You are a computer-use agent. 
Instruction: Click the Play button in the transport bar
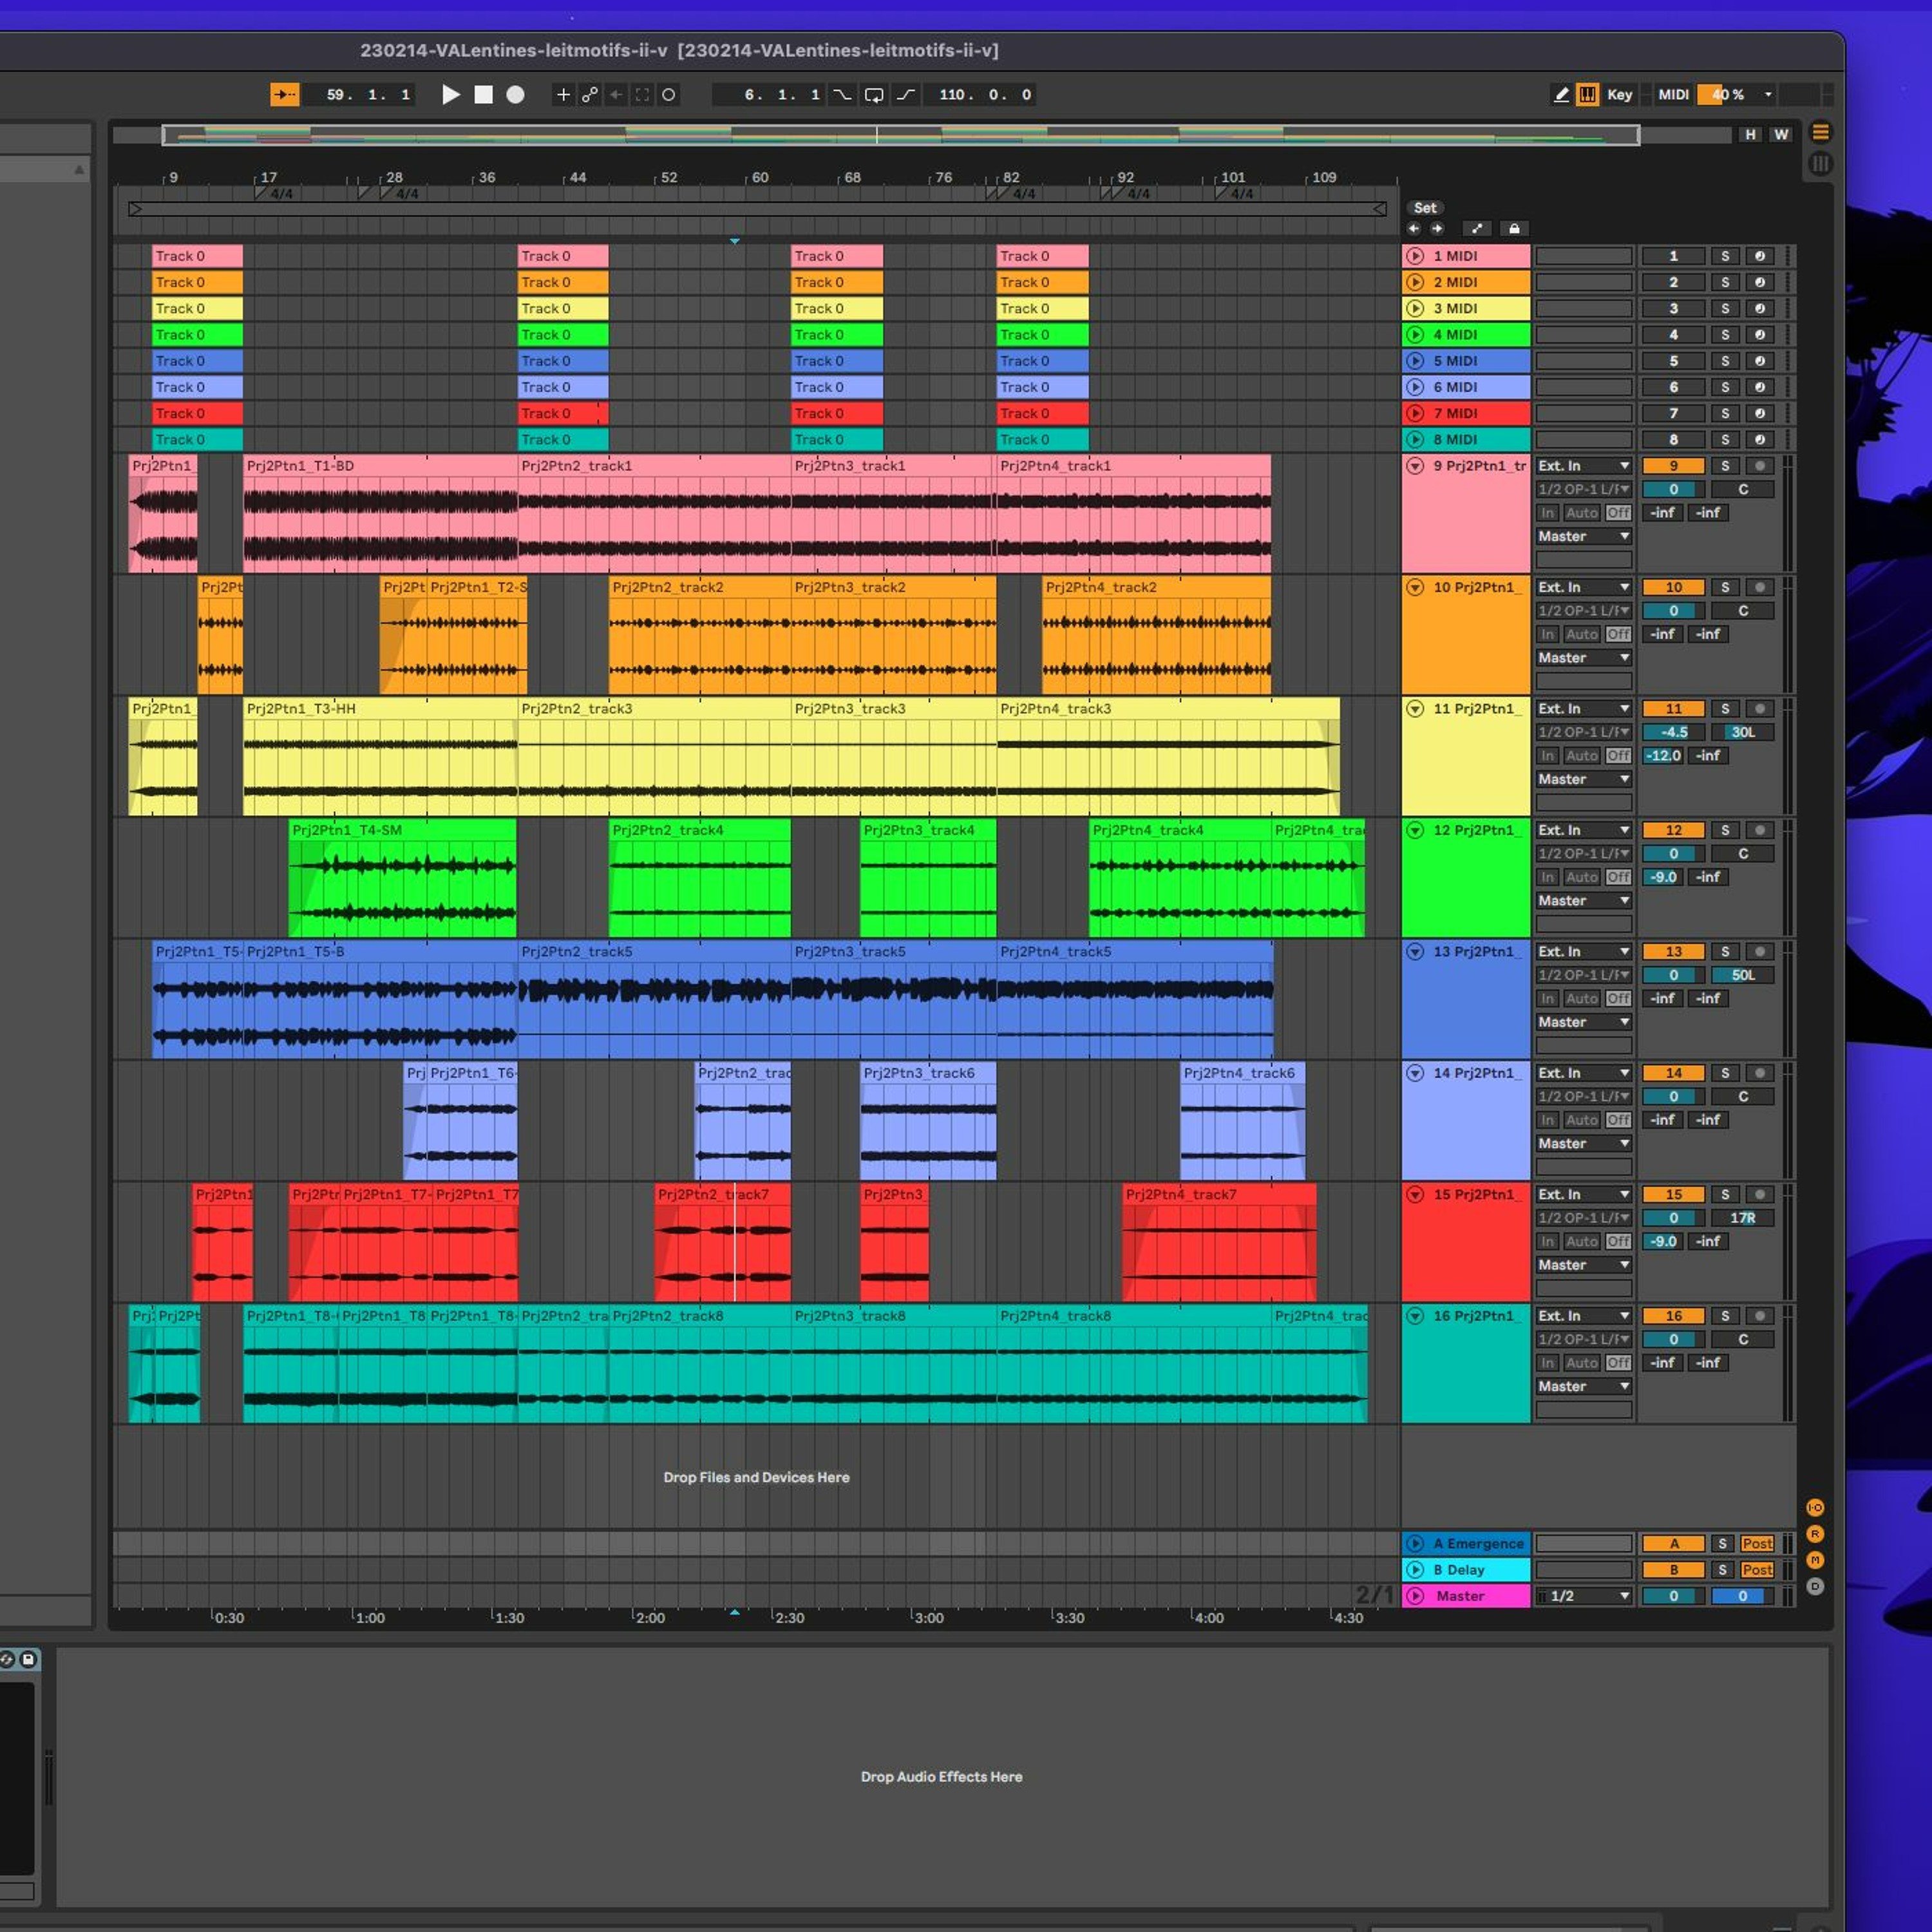[x=451, y=95]
